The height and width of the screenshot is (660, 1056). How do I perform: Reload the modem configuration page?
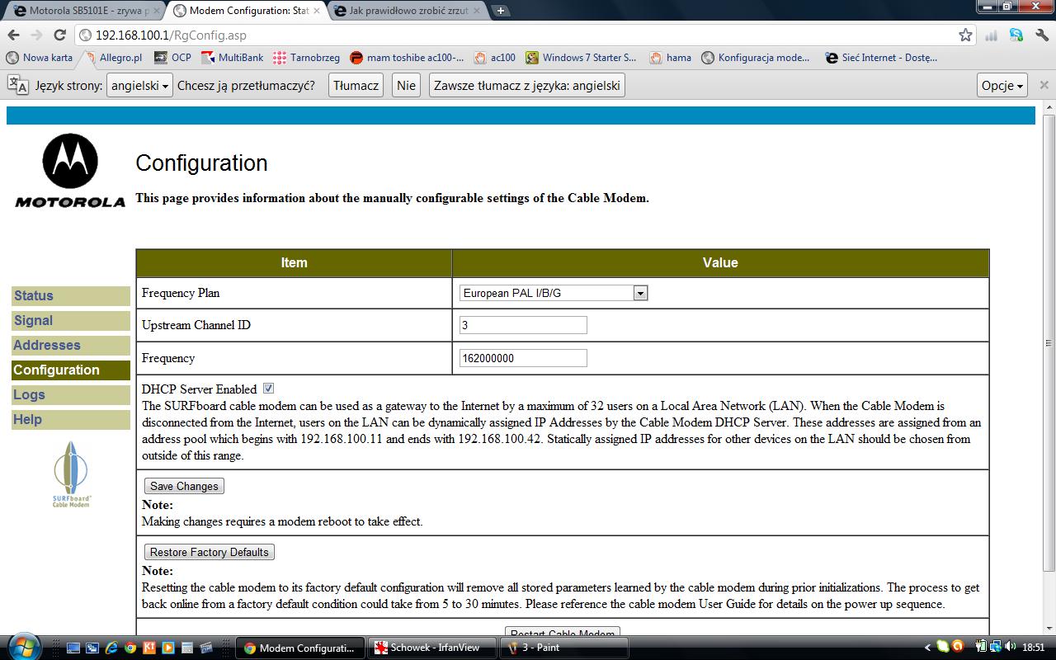(x=59, y=35)
